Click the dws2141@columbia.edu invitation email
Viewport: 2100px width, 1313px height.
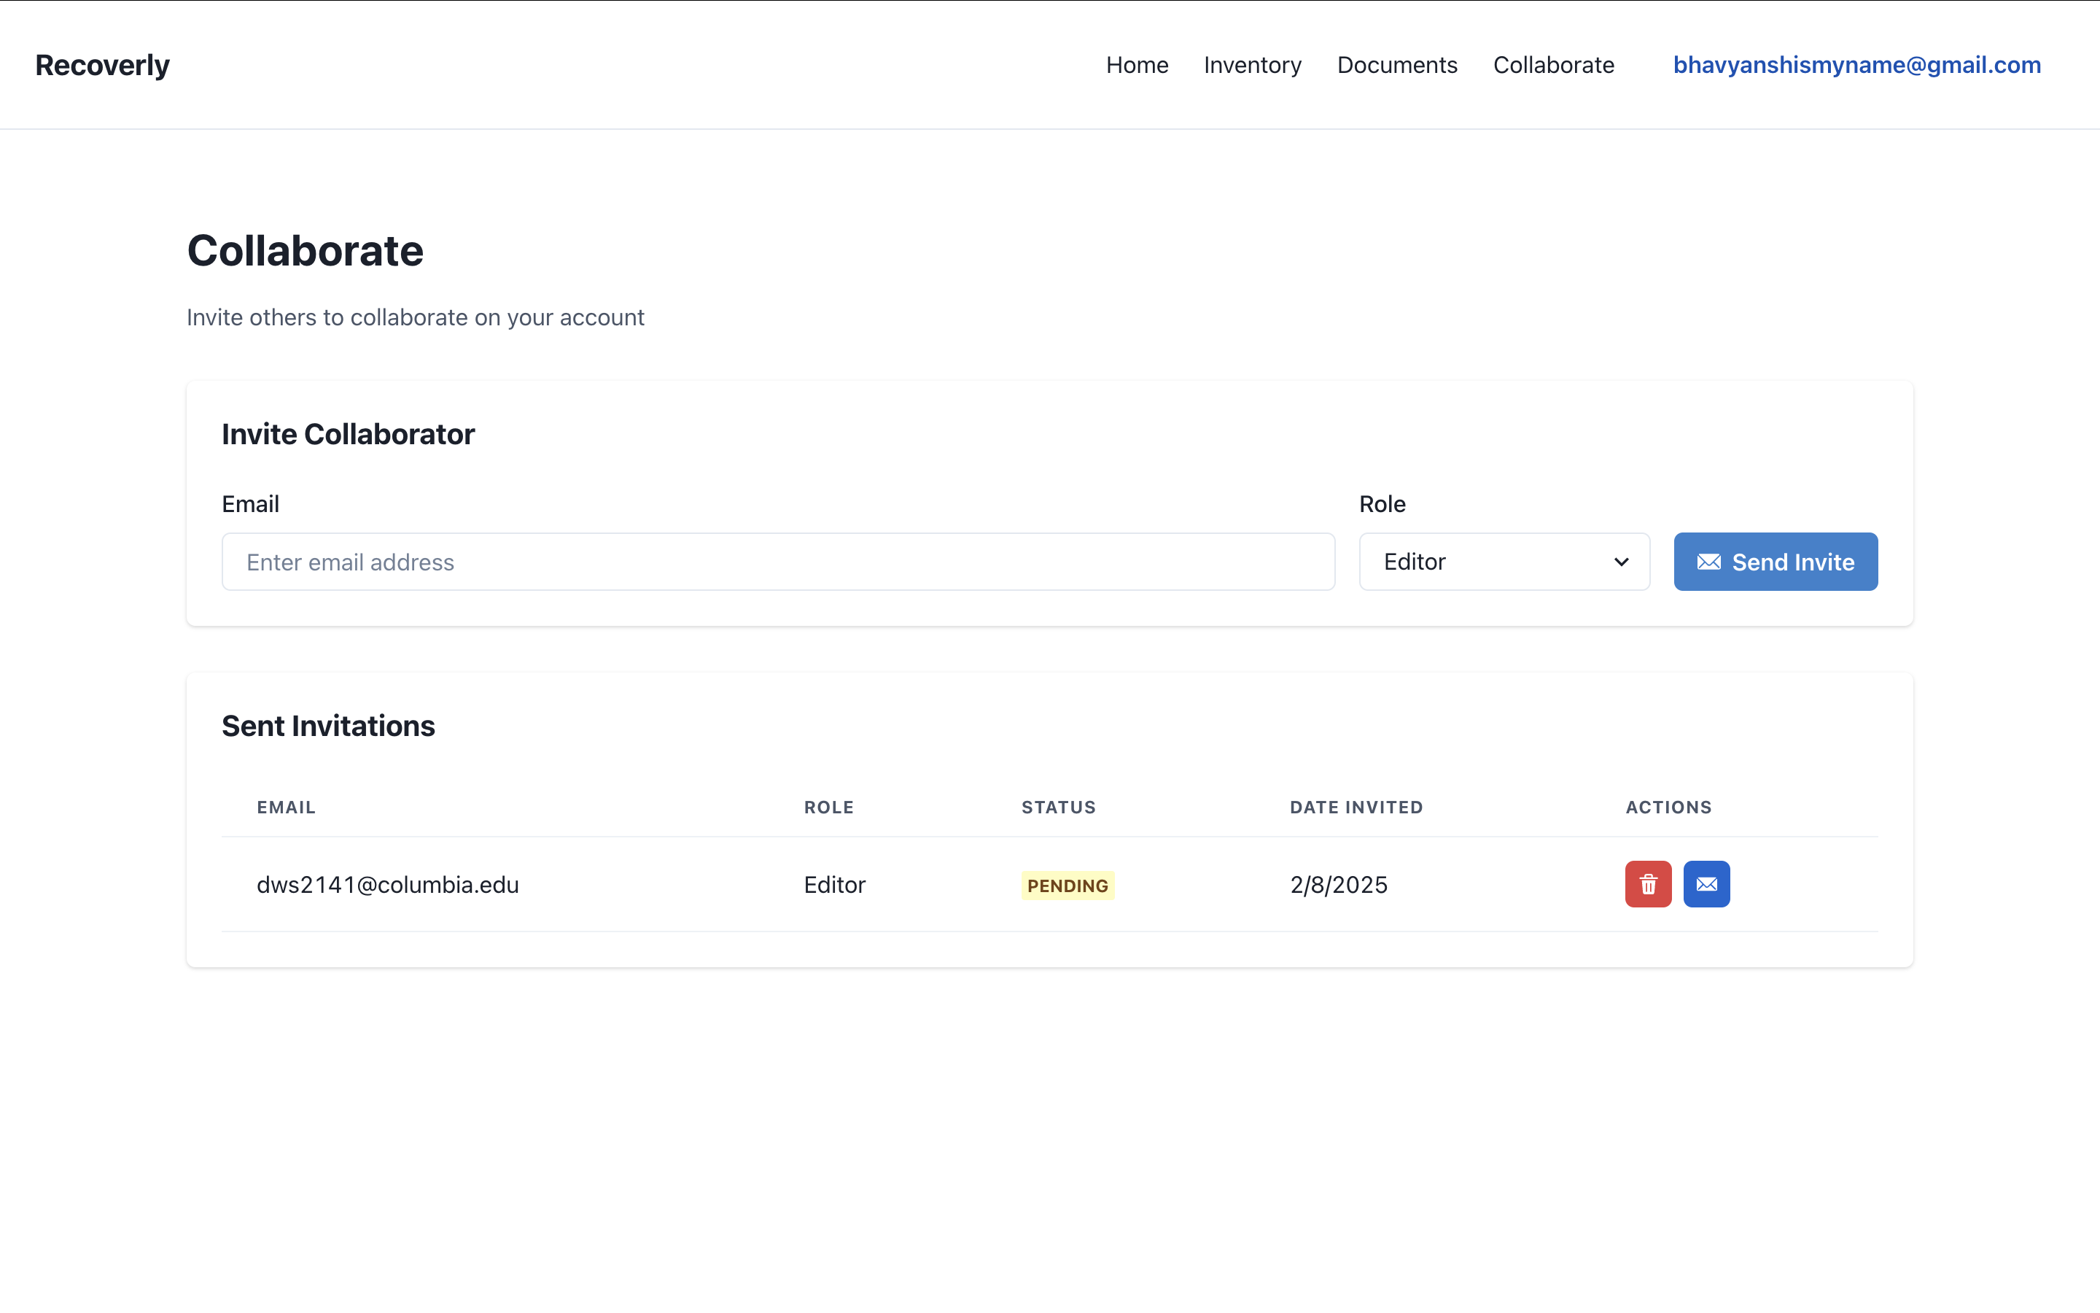pos(388,885)
